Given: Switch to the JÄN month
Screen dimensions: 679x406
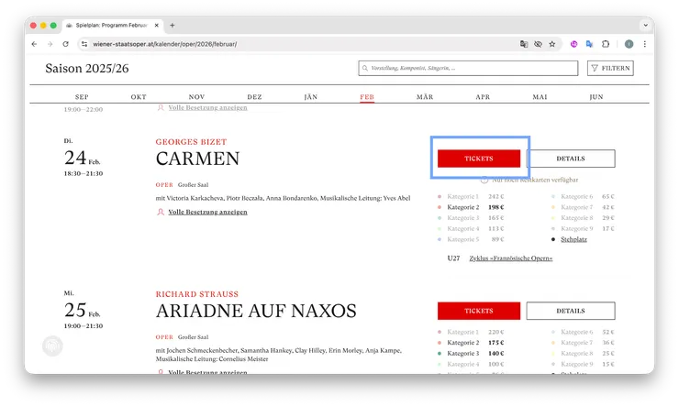Looking at the screenshot, I should click(x=310, y=97).
